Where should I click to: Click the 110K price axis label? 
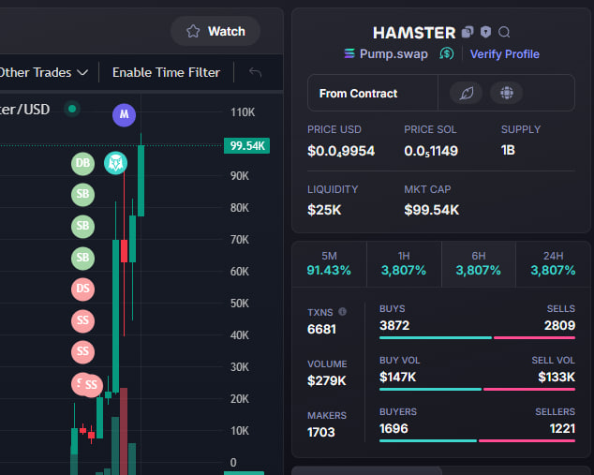click(x=243, y=112)
